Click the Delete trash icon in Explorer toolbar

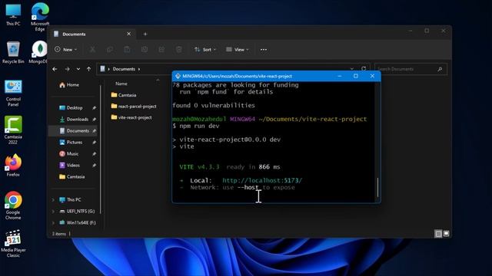tap(179, 49)
